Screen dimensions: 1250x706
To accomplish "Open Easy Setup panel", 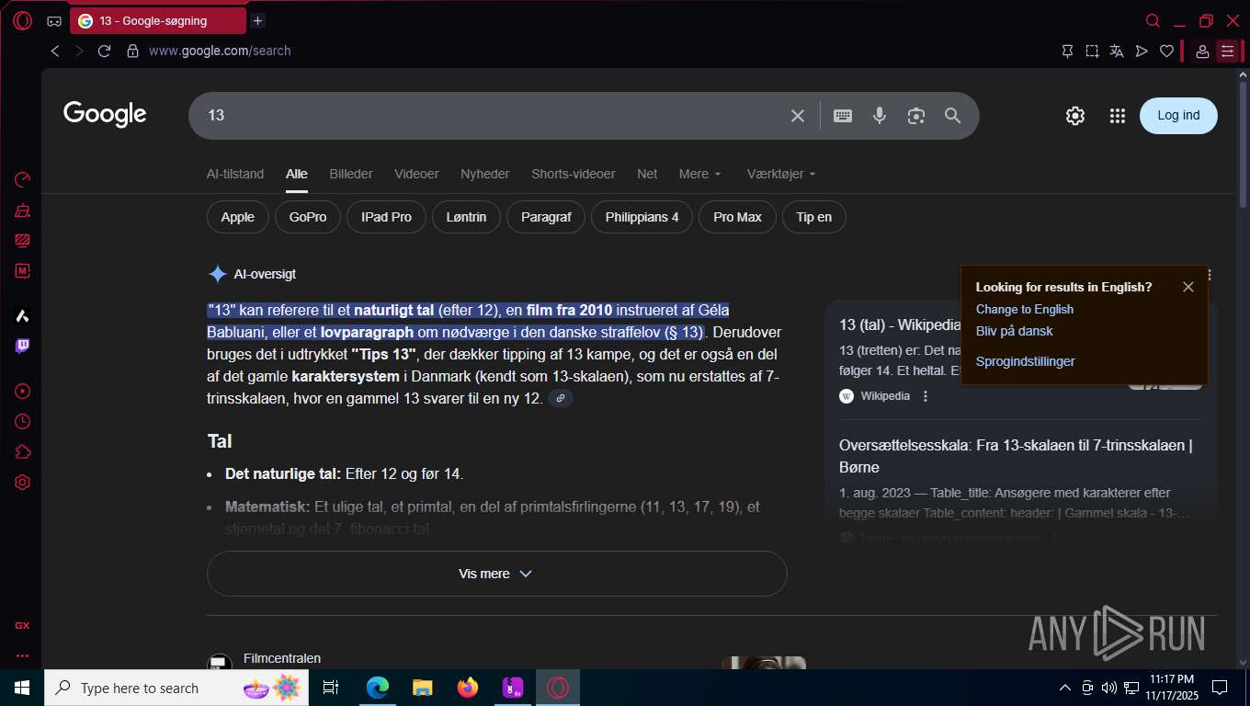I will click(x=1227, y=51).
